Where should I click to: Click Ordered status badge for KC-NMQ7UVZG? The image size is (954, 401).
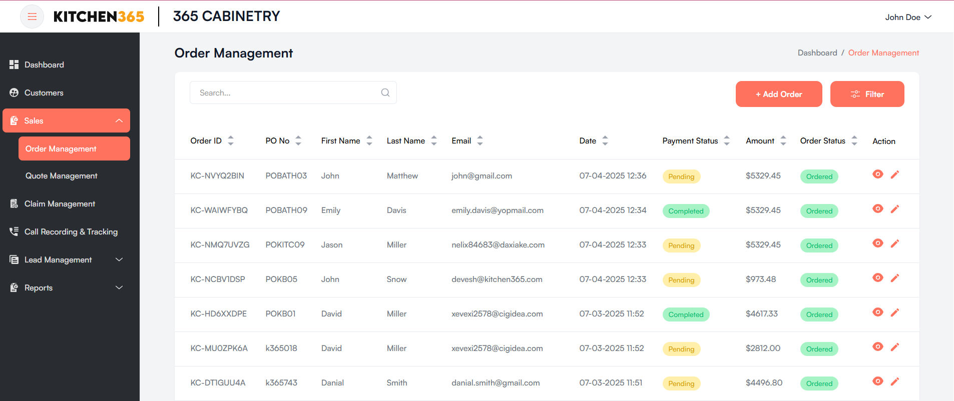click(x=819, y=245)
